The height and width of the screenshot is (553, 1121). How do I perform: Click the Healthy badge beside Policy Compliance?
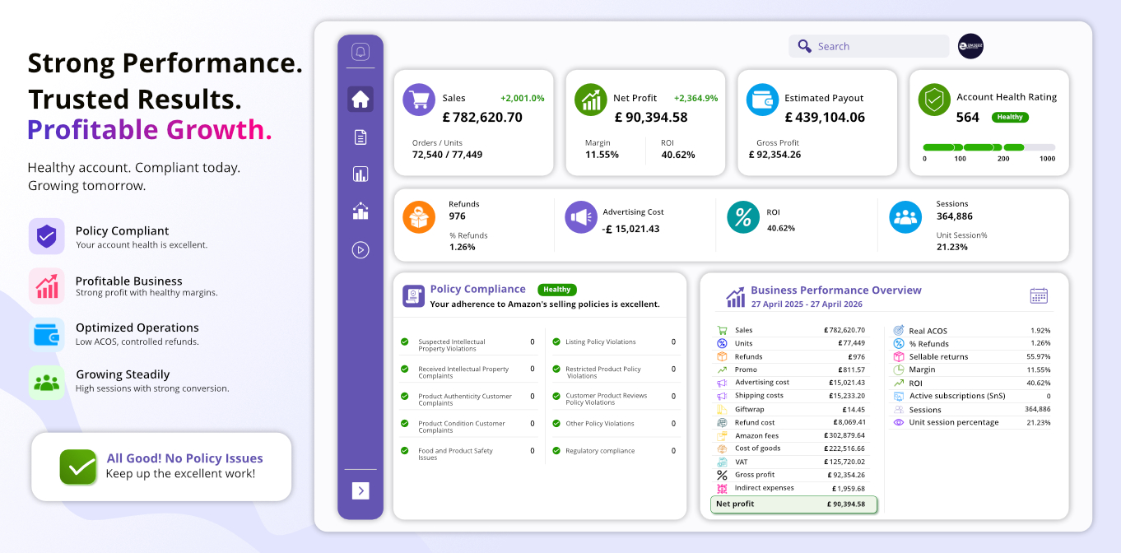(557, 290)
